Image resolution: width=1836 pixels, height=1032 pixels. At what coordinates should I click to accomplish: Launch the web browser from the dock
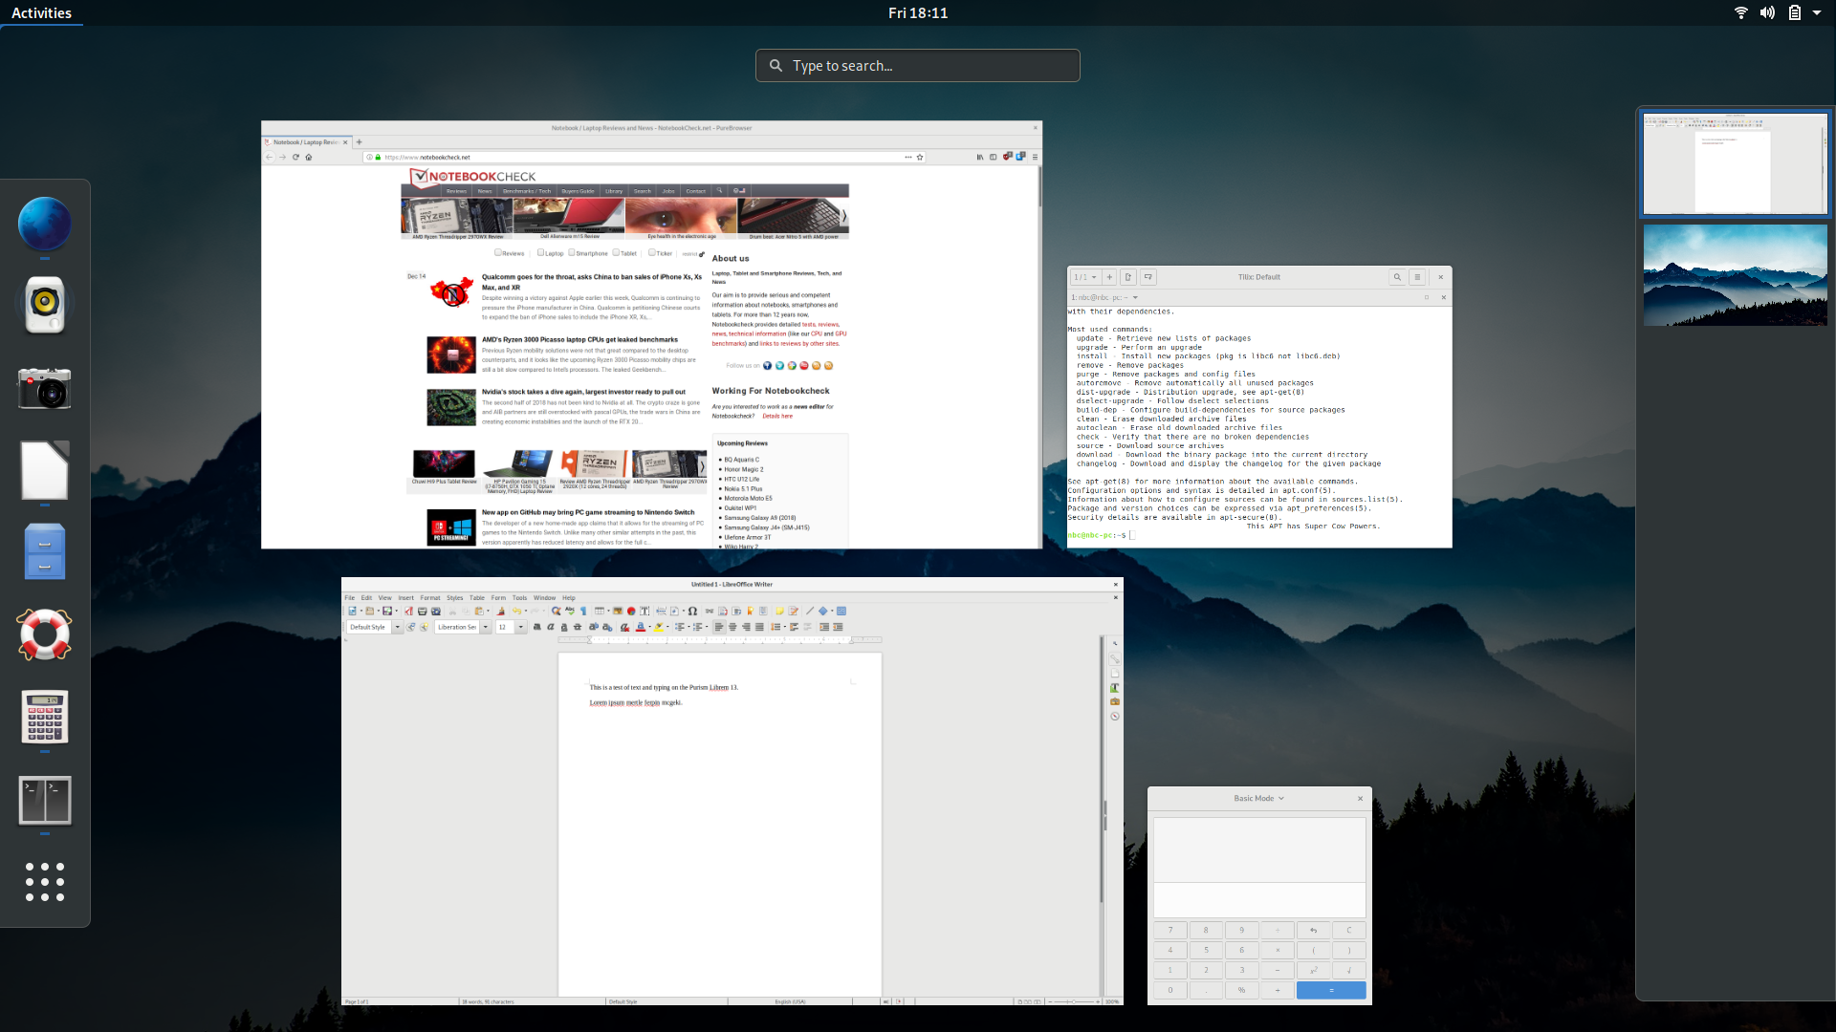(x=44, y=224)
